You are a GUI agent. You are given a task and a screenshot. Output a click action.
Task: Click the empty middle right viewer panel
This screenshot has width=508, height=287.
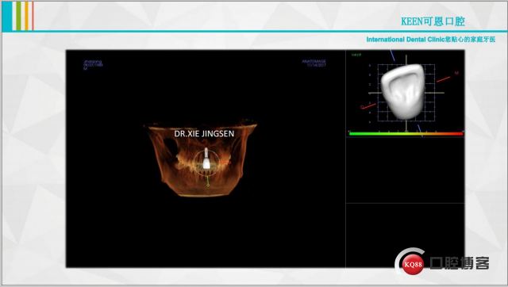[x=405, y=170]
